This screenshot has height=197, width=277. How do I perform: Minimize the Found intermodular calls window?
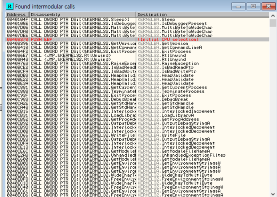tap(238, 6)
